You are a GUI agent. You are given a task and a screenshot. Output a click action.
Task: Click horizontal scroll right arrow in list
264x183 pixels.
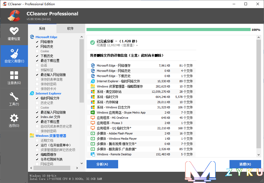77,168
